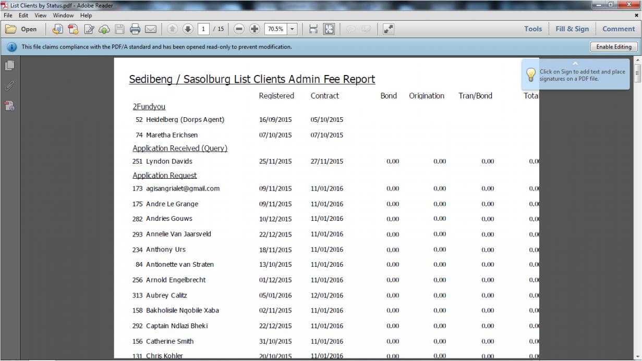Select the 'Heidelberg (Dorps Agent)' row name
This screenshot has width=642, height=361.
point(185,120)
